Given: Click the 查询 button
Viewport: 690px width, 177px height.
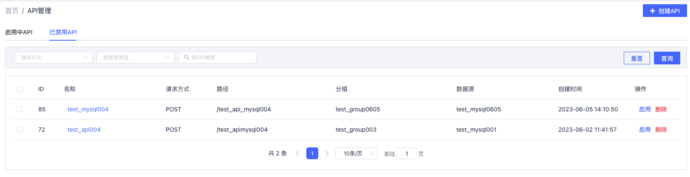Looking at the screenshot, I should (667, 58).
